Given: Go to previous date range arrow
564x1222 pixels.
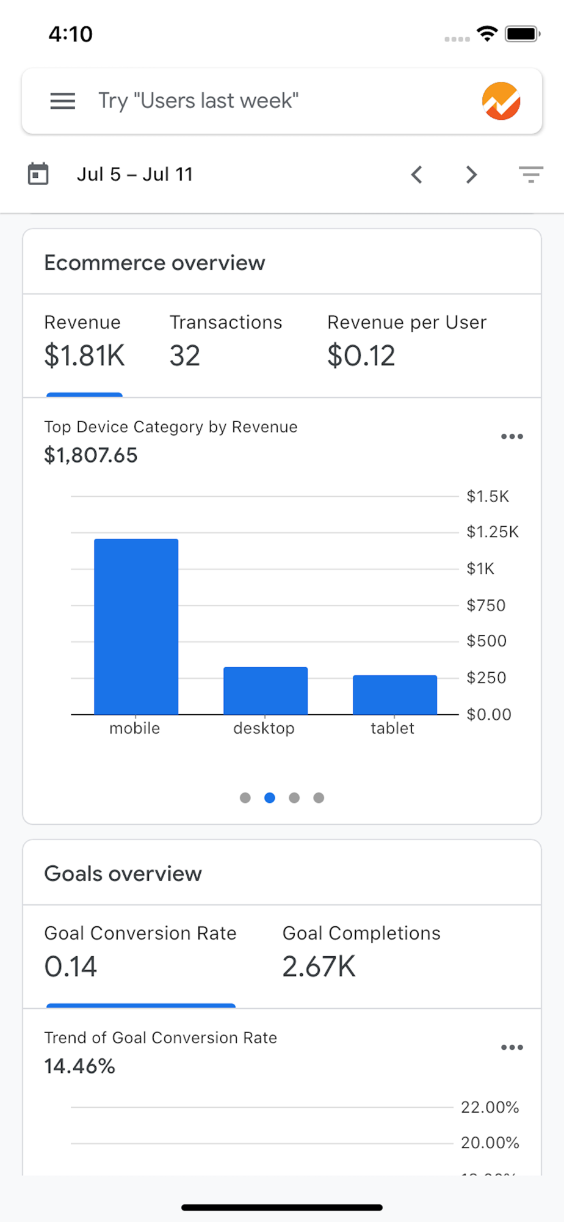Looking at the screenshot, I should 417,175.
